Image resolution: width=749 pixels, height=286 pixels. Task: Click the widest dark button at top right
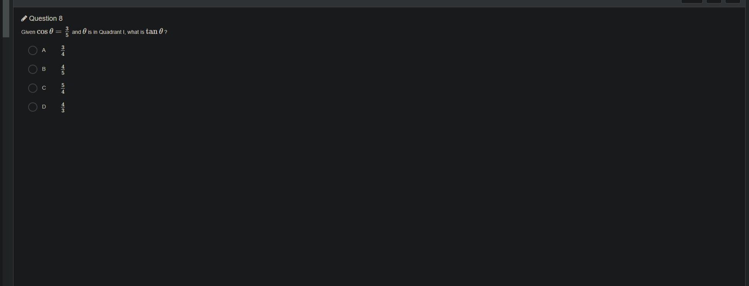[x=692, y=2]
